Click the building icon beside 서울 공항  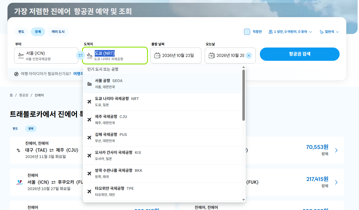[89, 84]
